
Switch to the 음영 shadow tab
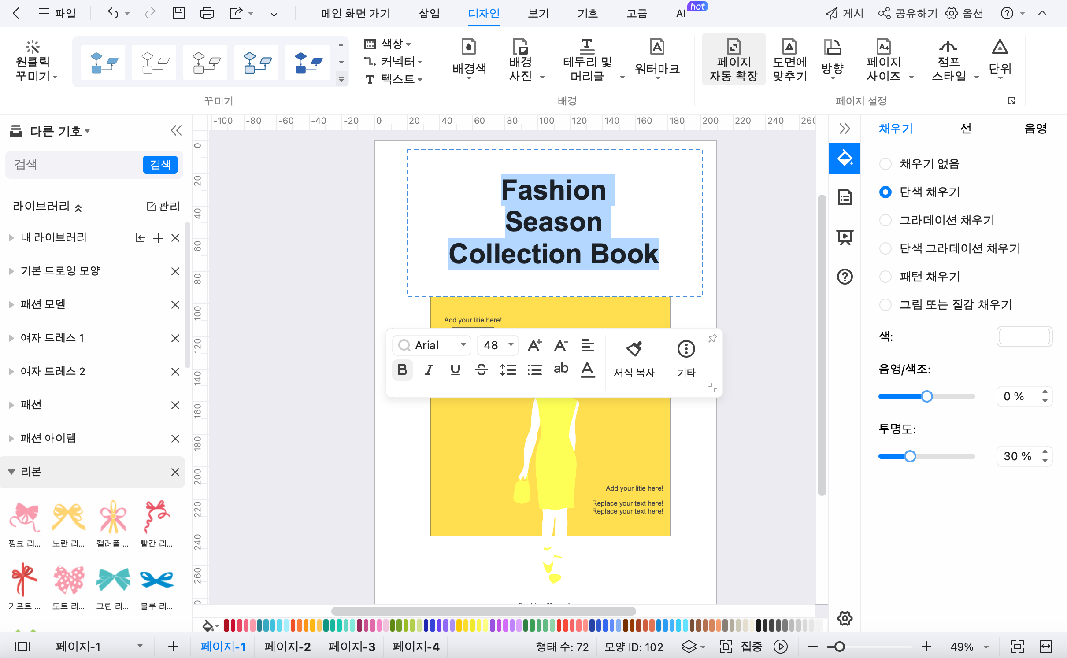[x=1035, y=129]
